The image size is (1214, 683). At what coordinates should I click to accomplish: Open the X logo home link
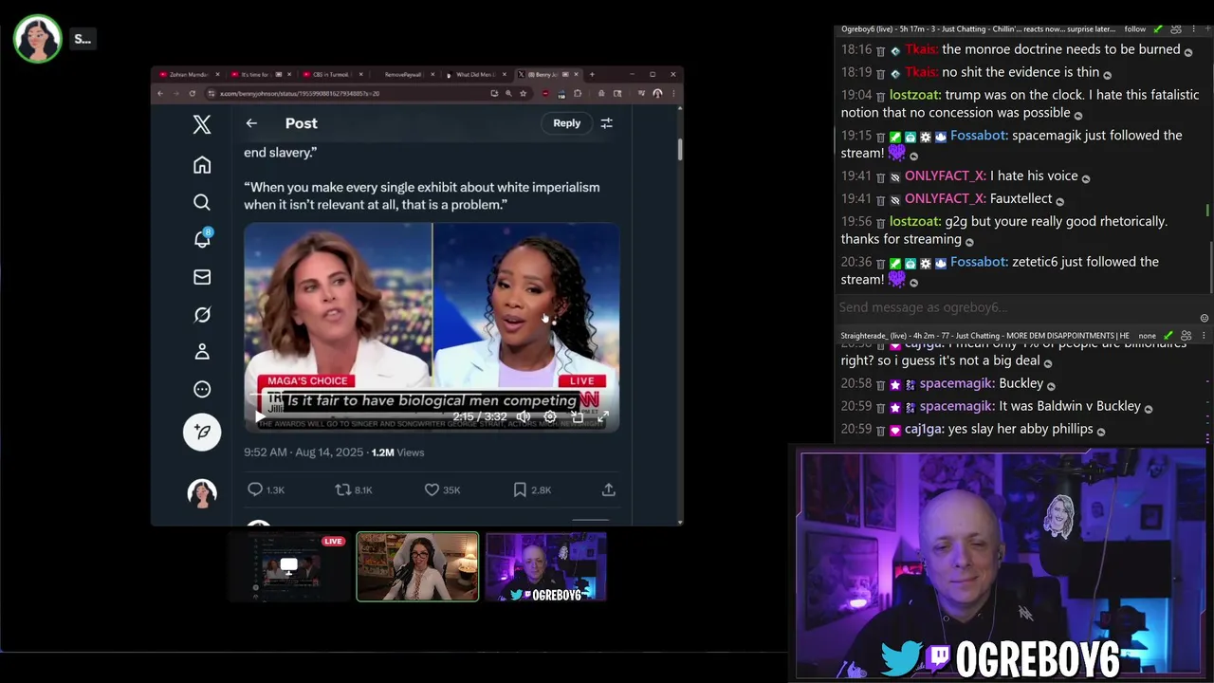(202, 124)
